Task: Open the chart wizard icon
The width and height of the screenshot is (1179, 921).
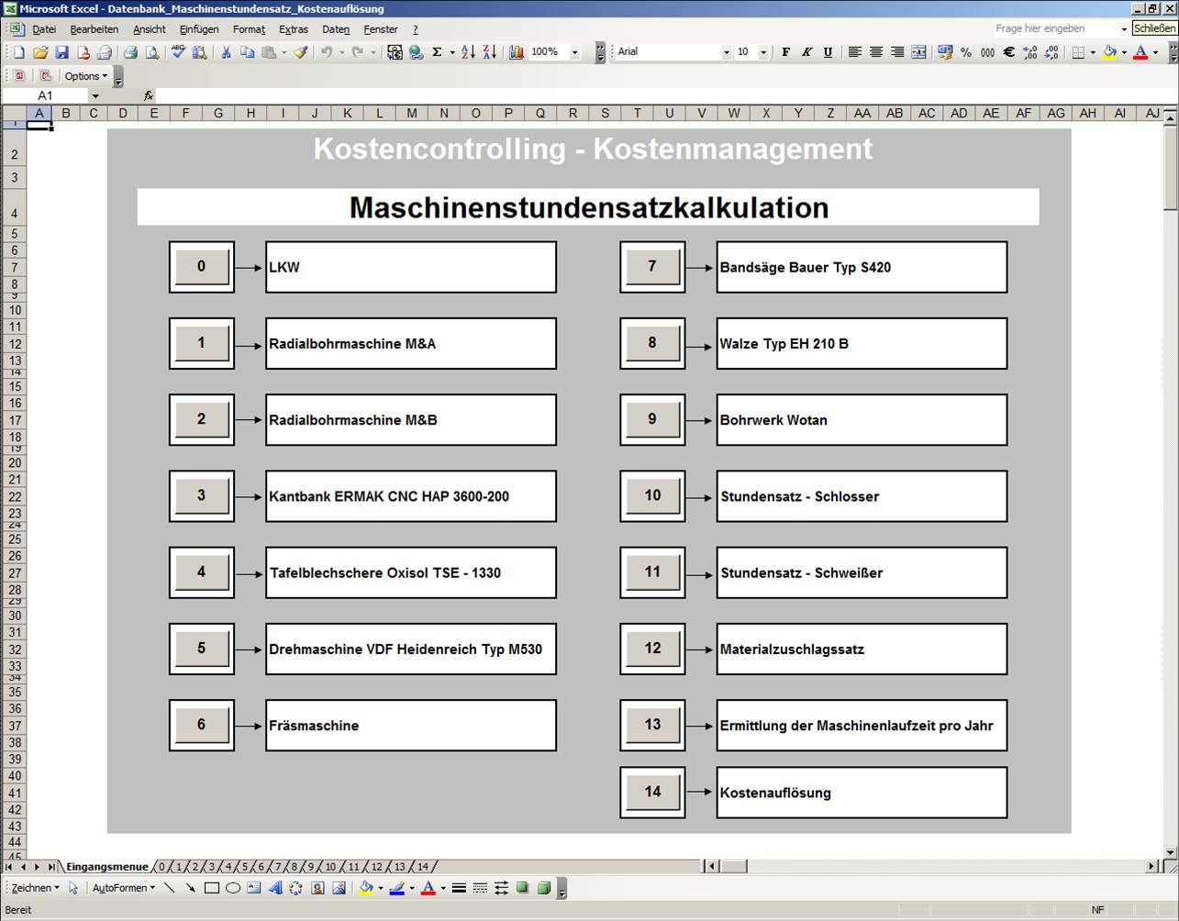Action: click(517, 52)
